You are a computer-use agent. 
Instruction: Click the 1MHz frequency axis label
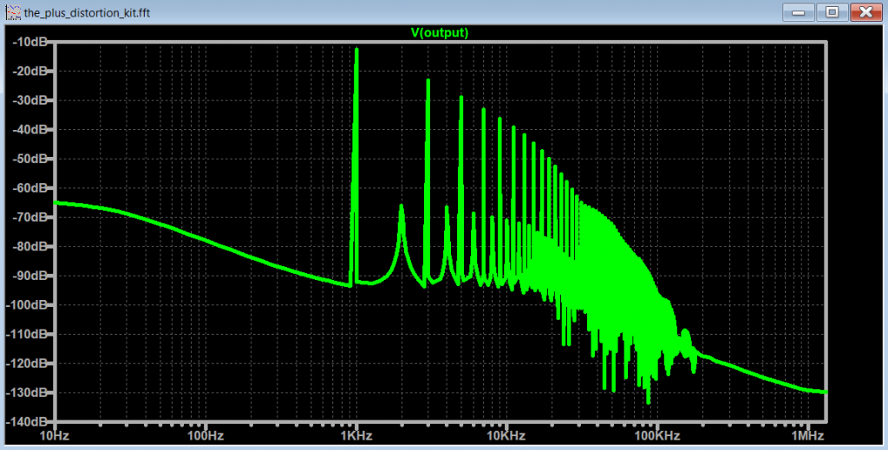(x=807, y=435)
